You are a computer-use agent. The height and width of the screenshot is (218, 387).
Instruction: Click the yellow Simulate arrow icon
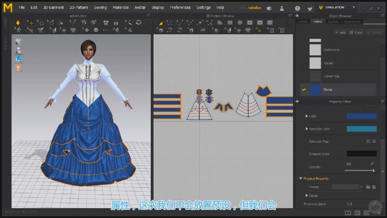point(18,23)
